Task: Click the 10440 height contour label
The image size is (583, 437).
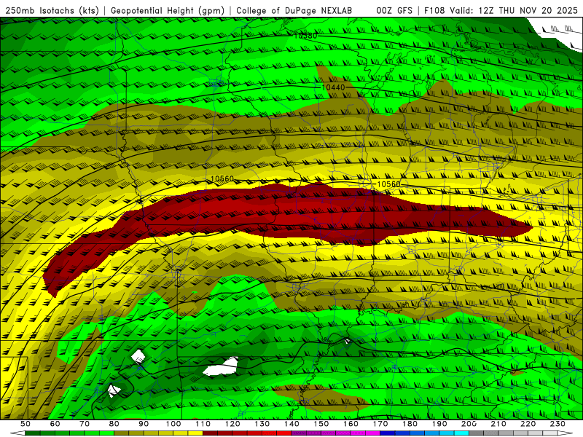Action: pos(333,87)
